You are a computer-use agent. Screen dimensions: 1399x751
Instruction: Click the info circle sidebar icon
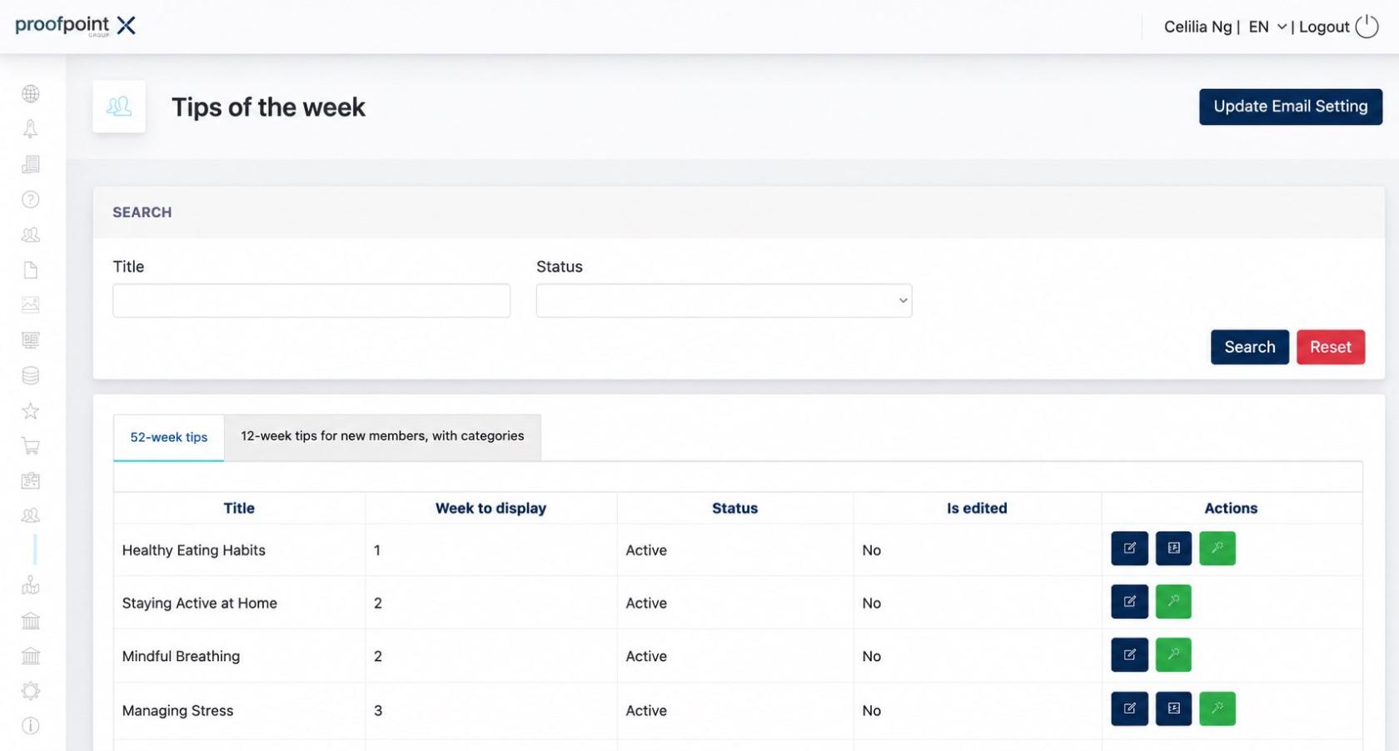(x=31, y=726)
